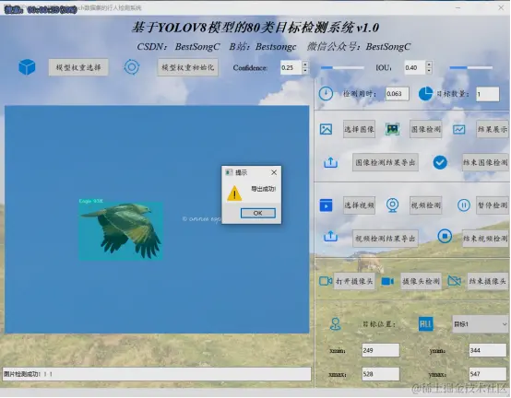The height and width of the screenshot is (398, 511).
Task: Click upload icon beside 视频检测结果导出
Action: (x=330, y=236)
